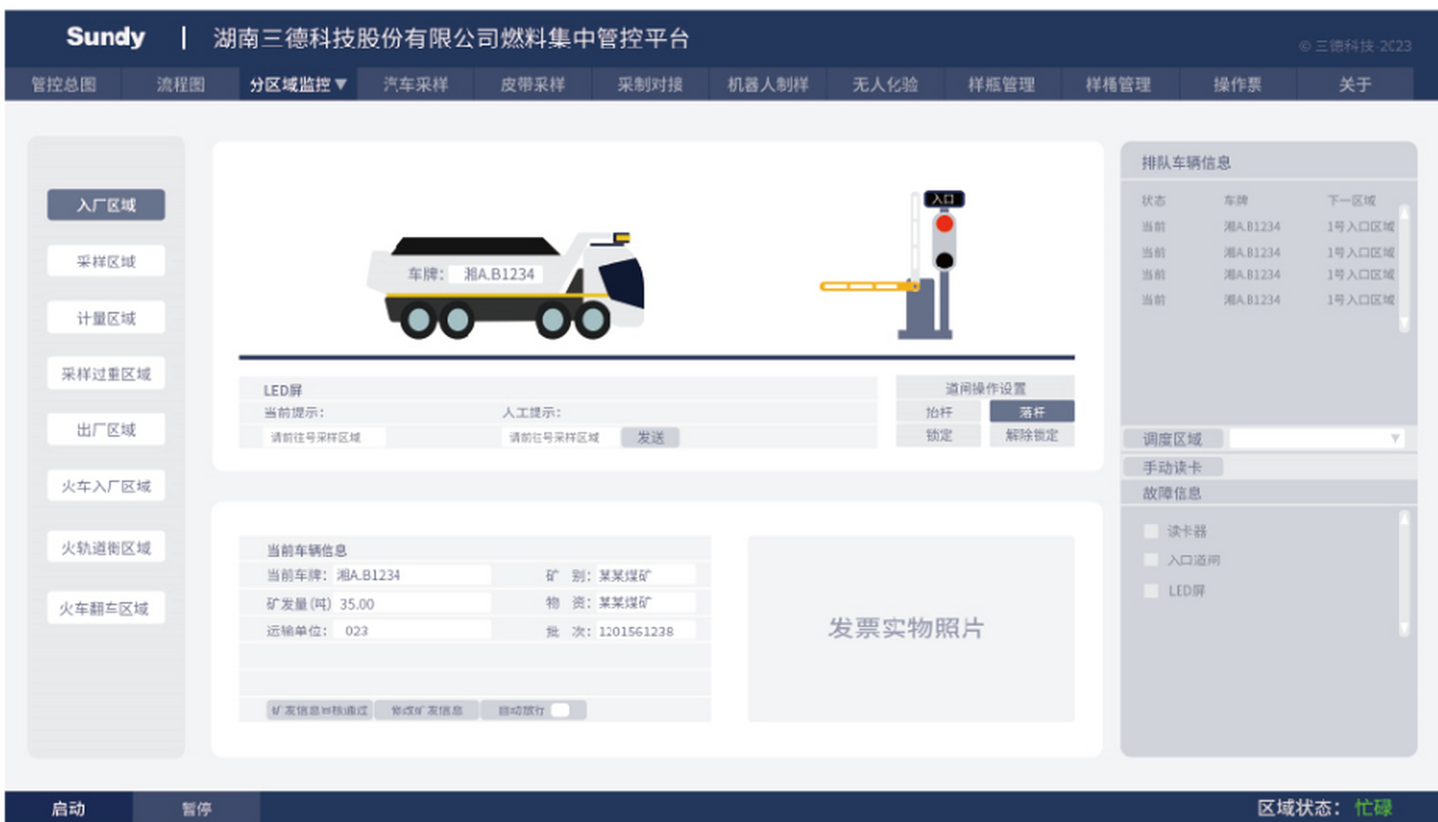This screenshot has width=1438, height=822.
Task: Click the queue list vertical scrollbar
Action: [1404, 268]
